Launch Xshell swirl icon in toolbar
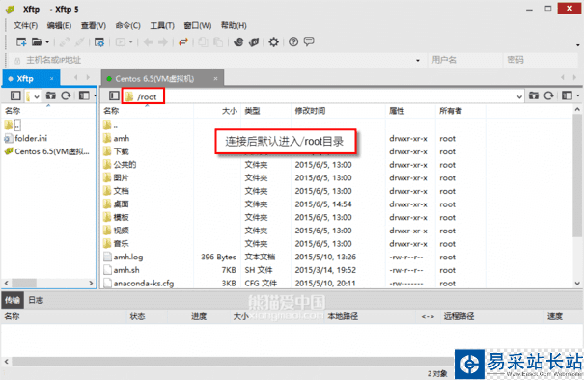Viewport: 584px width, 380px height. tap(238, 42)
